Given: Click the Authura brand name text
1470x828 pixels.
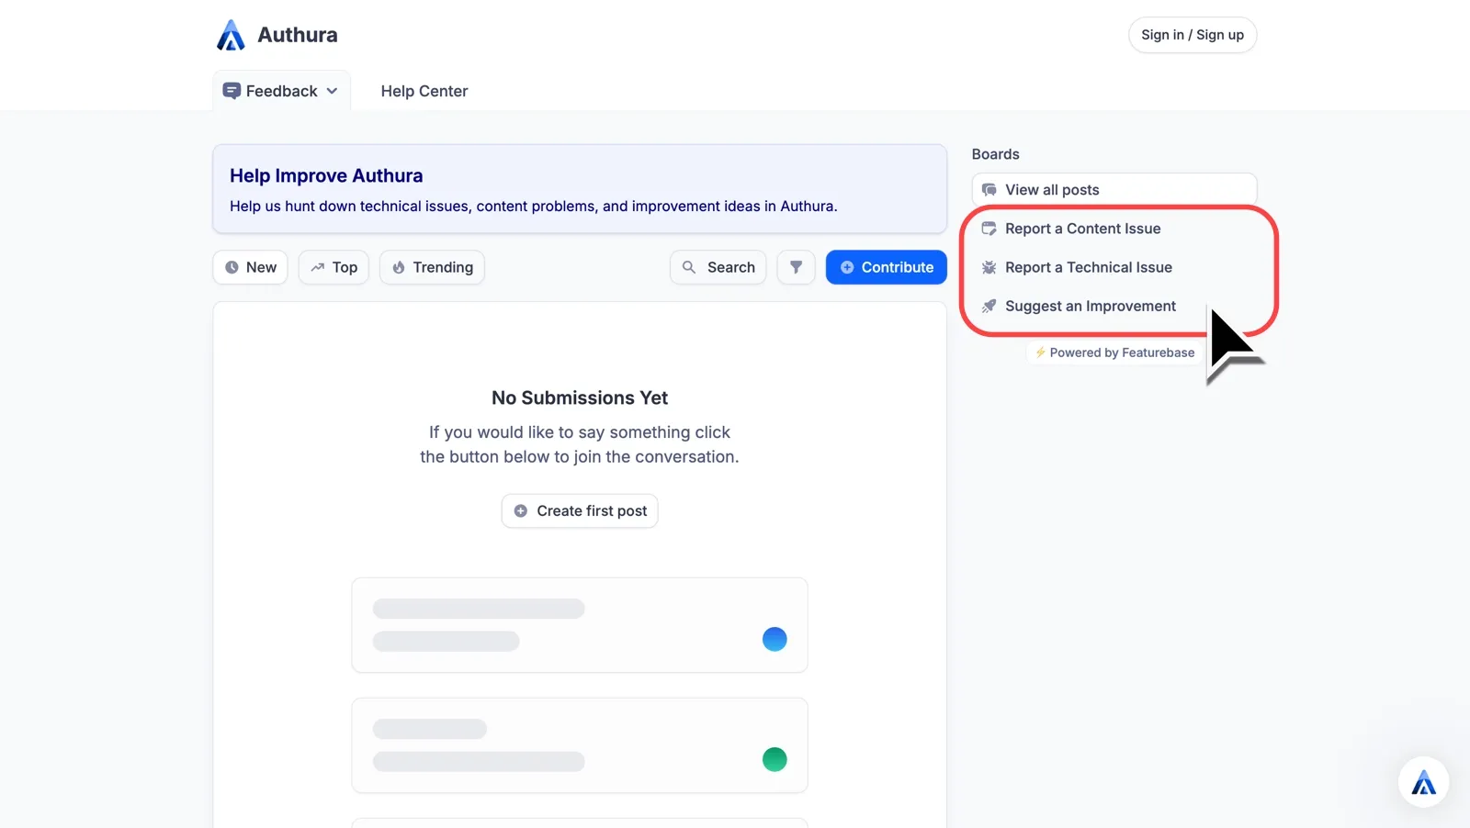Looking at the screenshot, I should click(298, 35).
